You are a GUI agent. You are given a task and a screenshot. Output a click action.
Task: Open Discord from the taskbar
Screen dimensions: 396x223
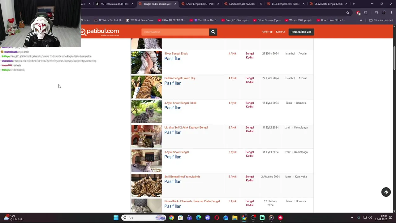point(208,218)
